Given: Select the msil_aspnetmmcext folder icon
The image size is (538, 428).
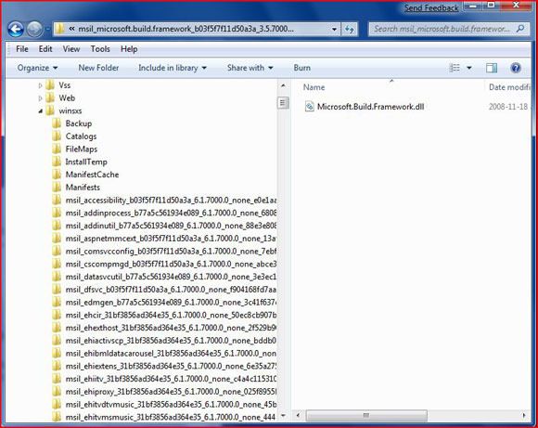Looking at the screenshot, I should pos(57,239).
